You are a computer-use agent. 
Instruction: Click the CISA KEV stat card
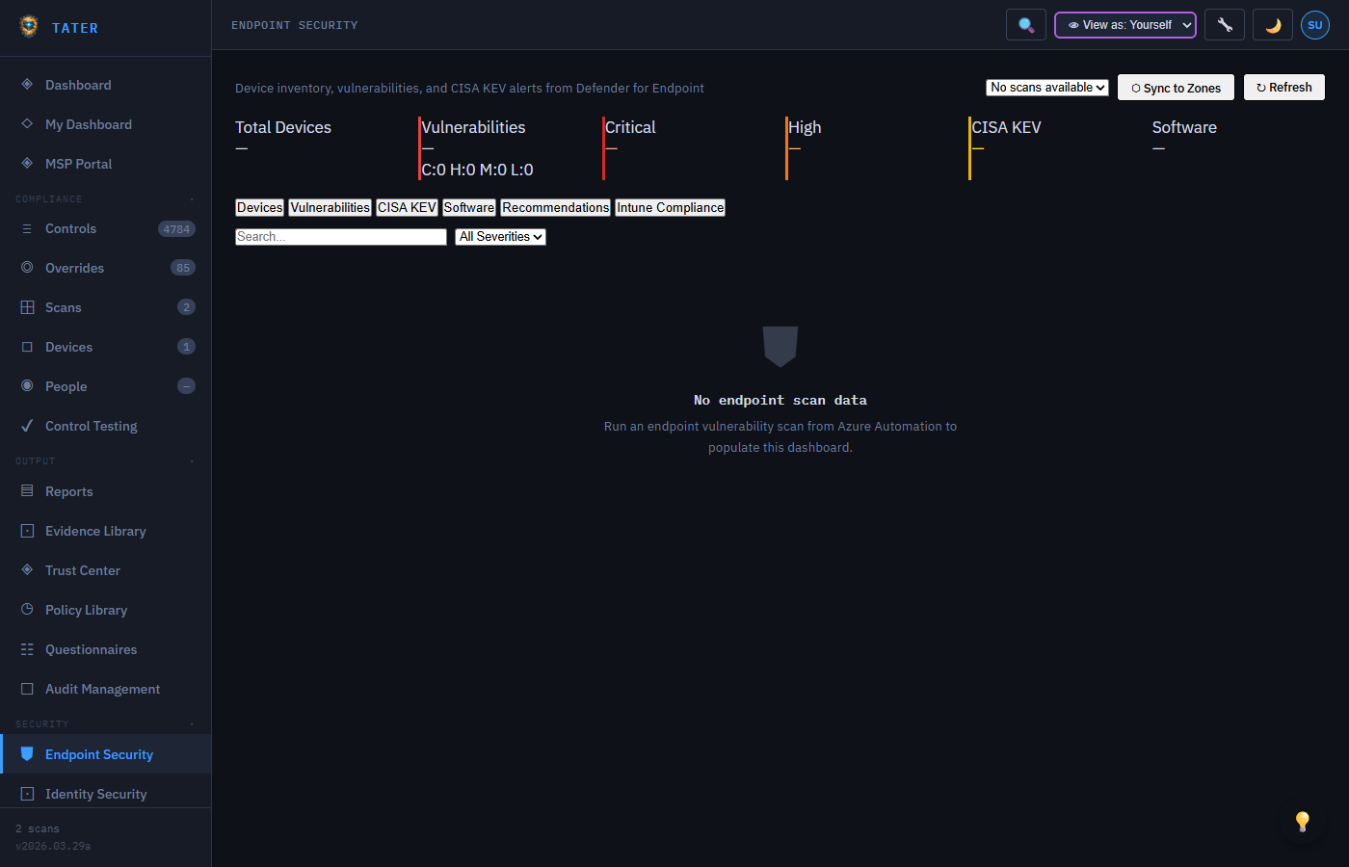[1055, 148]
